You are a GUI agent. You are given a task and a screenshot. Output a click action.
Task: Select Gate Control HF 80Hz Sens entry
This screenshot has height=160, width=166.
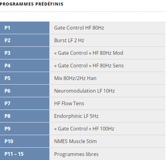coord(107,66)
